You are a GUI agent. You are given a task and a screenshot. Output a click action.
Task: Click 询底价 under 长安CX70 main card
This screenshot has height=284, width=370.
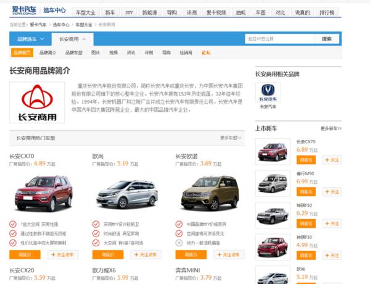tap(25, 254)
